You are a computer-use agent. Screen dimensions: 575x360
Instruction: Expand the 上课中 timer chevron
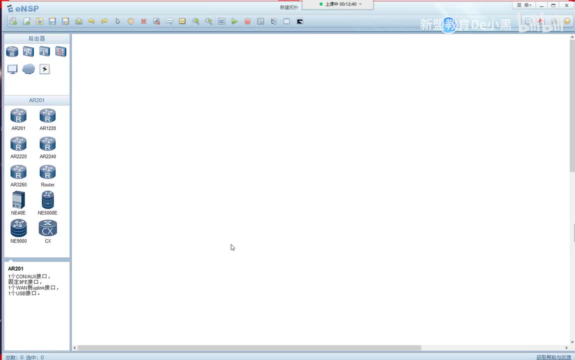pos(360,4)
